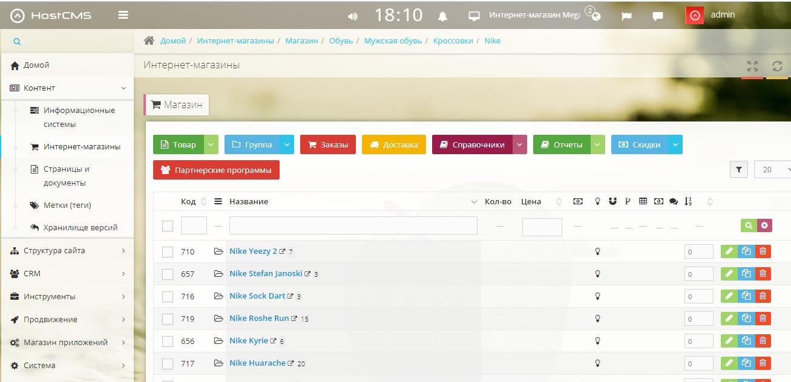The image size is (791, 382).
Task: Expand CRM sidebar section
Action: click(x=67, y=273)
